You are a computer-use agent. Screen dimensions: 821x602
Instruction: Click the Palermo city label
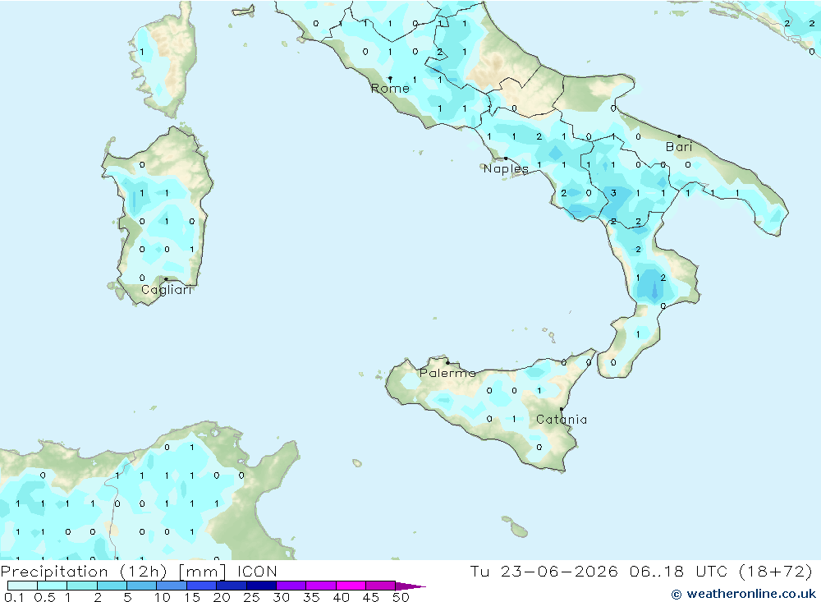447,373
